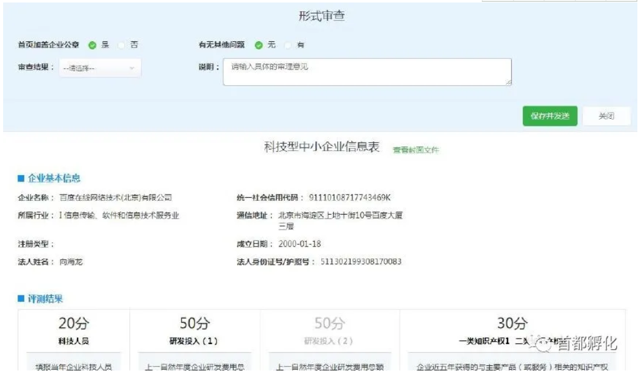643x388 pixels.
Task: Choose '有' for 有无其他问题
Action: (288, 45)
